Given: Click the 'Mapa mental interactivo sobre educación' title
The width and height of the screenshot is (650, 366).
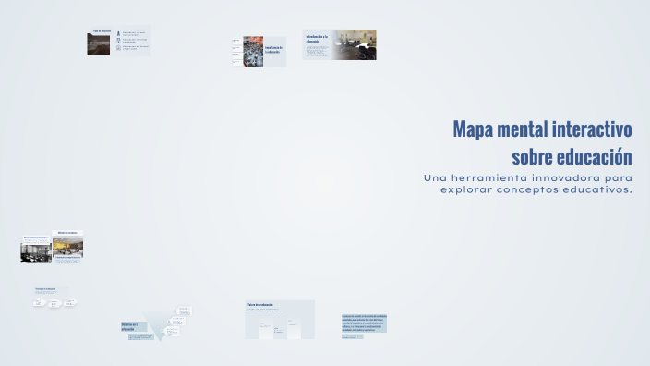Looking at the screenshot, I should [x=542, y=142].
